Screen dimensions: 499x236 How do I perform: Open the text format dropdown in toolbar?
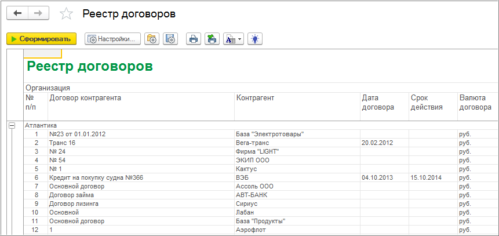234,39
